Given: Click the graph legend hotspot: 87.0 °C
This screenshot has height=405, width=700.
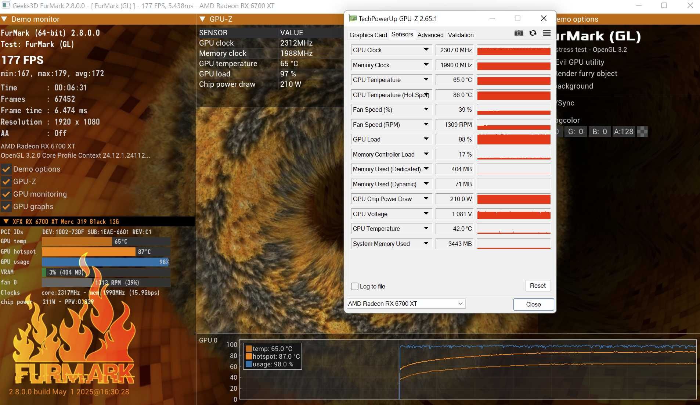Looking at the screenshot, I should [x=273, y=356].
